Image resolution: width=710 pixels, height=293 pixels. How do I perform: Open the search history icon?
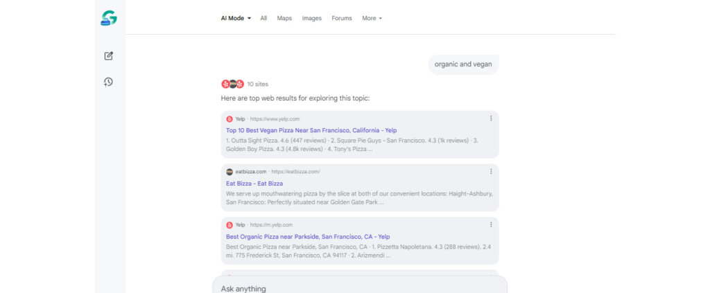(109, 82)
